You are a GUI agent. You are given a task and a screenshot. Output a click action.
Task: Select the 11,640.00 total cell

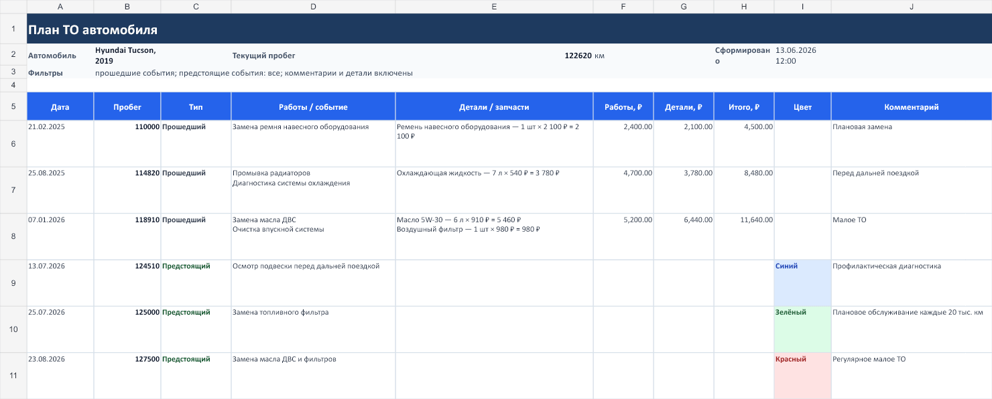click(744, 237)
